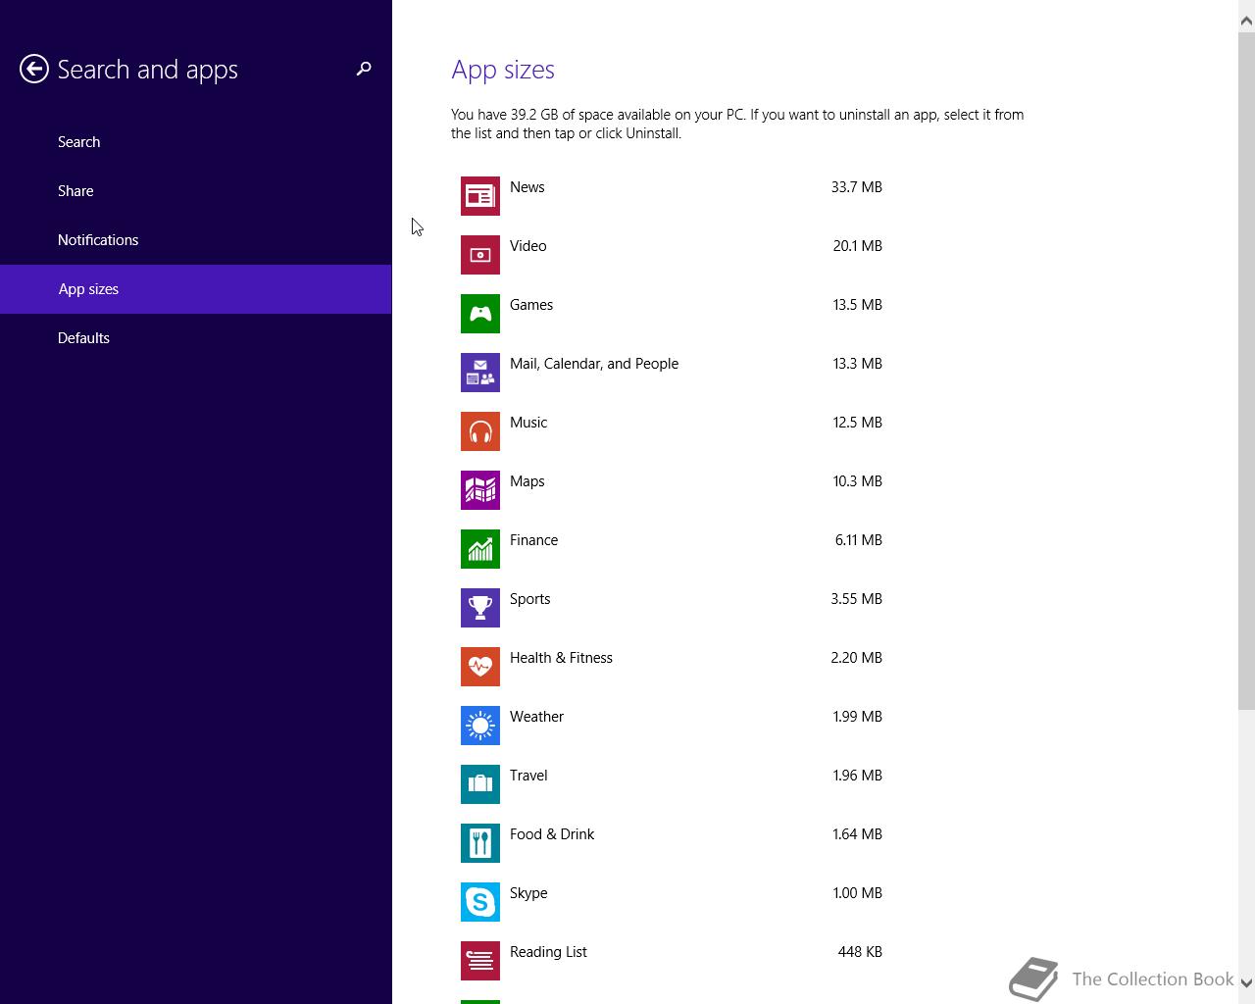
Task: Click the scrollbar up arrow
Action: coord(1246,22)
